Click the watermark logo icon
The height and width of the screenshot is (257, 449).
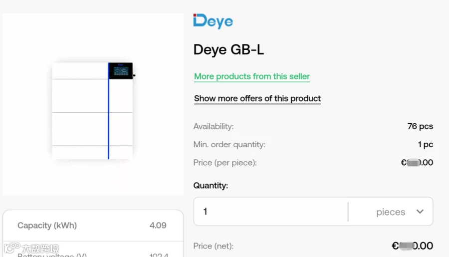coord(12,248)
